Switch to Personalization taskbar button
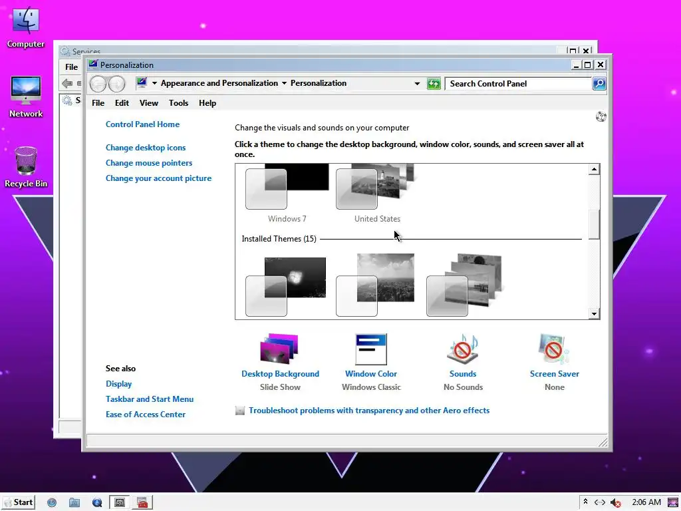This screenshot has width=681, height=511. click(119, 503)
